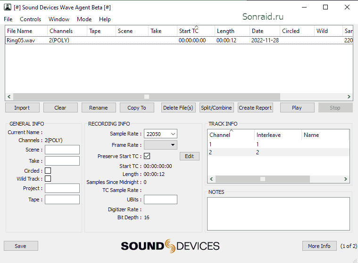This screenshot has height=263, width=358.
Task: Click the More Info button
Action: [x=319, y=246]
